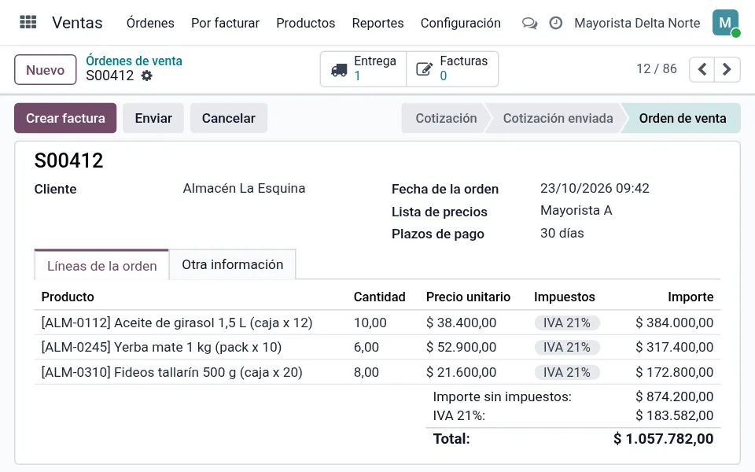The image size is (755, 472).
Task: Follow the Órdenes de venta breadcrumb
Action: [x=134, y=61]
